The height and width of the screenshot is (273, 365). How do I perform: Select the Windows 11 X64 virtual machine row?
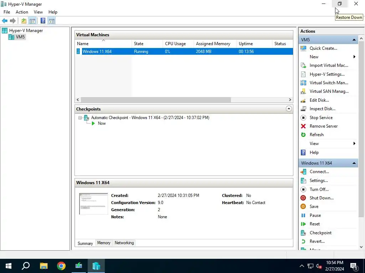[x=184, y=52]
